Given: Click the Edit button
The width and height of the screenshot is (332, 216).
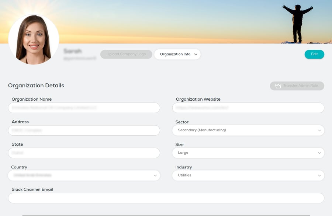Looking at the screenshot, I should tap(314, 54).
